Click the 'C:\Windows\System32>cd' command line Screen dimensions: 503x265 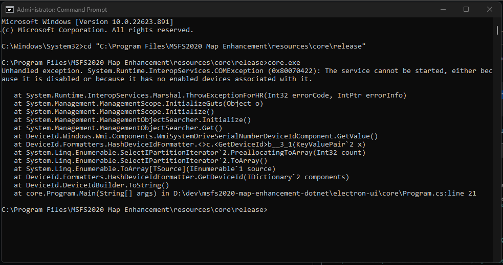tap(184, 46)
